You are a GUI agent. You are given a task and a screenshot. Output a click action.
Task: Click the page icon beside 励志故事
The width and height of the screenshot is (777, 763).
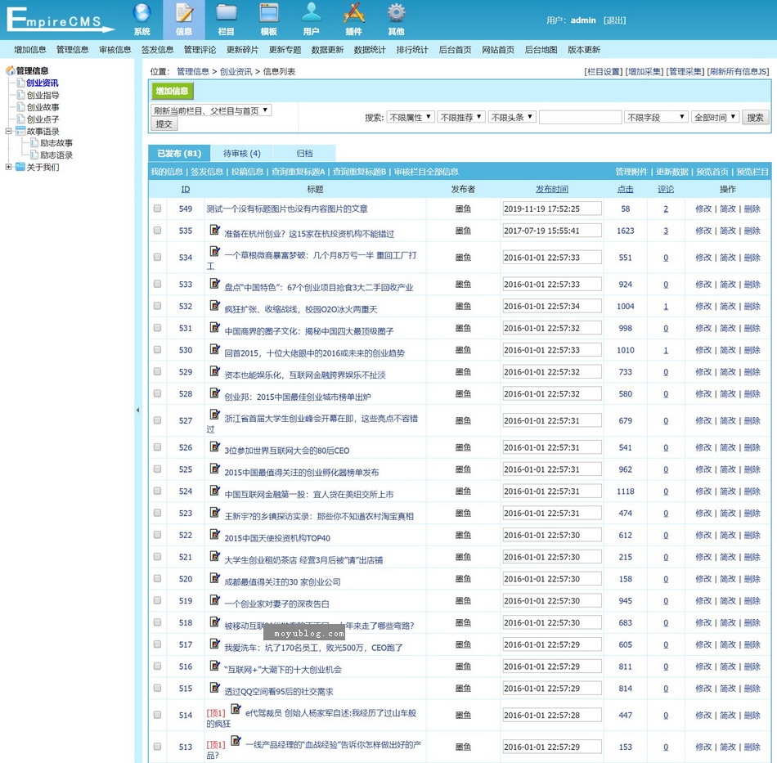click(x=34, y=142)
